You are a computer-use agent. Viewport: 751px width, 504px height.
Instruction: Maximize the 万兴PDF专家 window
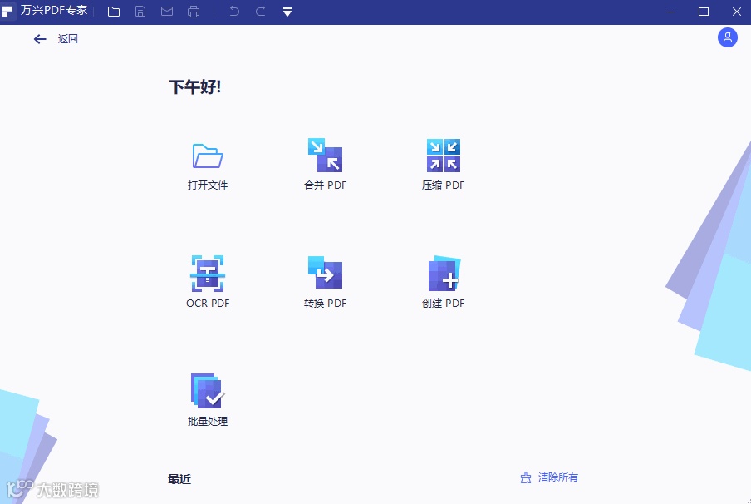tap(703, 12)
